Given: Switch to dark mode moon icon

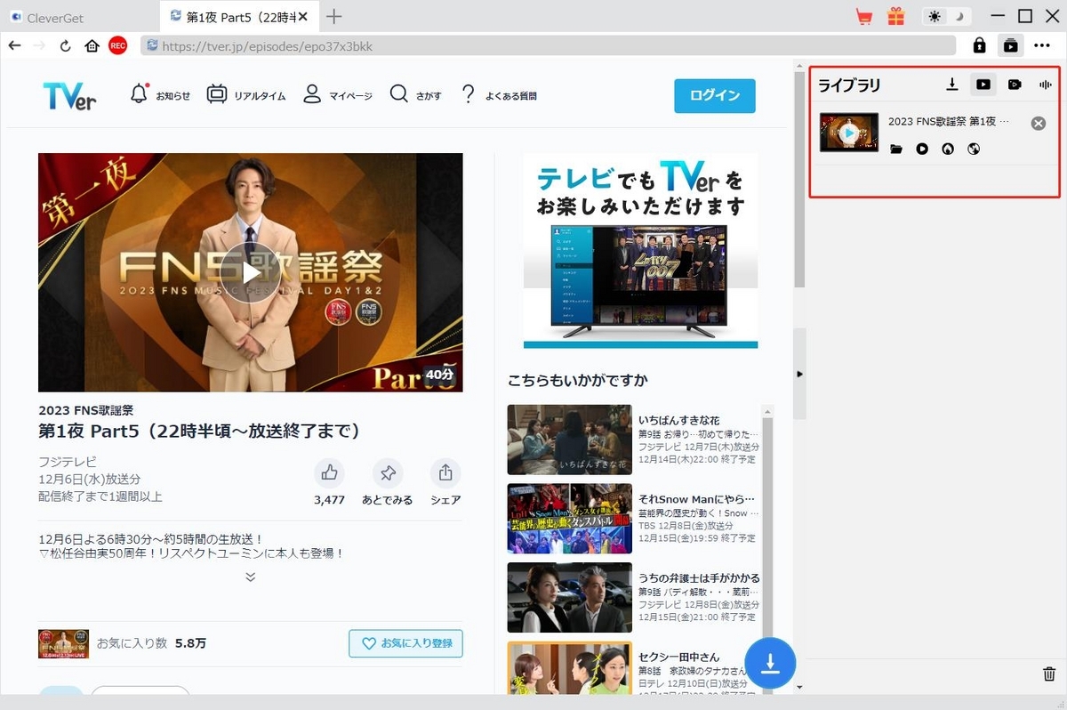Looking at the screenshot, I should (959, 16).
